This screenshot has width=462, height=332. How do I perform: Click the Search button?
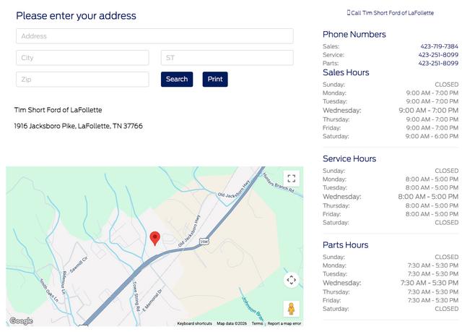click(x=176, y=80)
